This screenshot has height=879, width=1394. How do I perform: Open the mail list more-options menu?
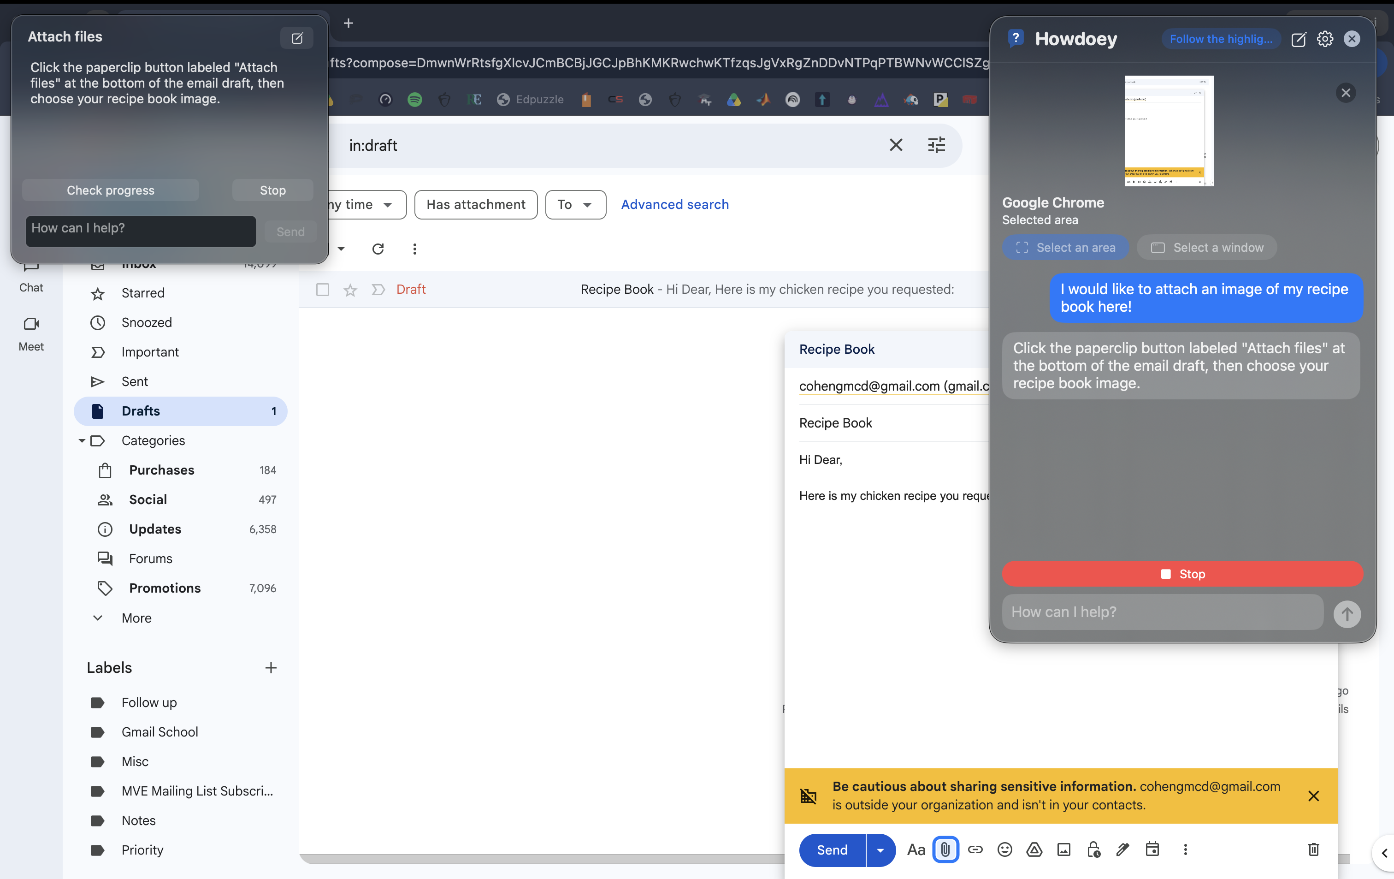click(x=414, y=249)
